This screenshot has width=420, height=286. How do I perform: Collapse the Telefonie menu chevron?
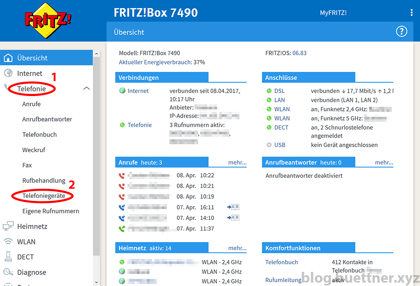87,88
